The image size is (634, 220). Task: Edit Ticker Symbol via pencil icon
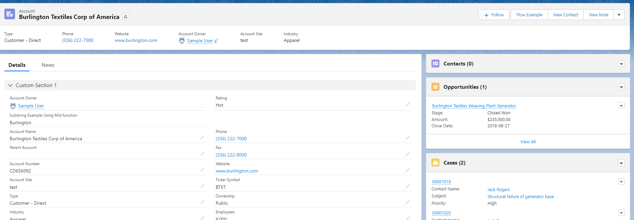pos(408,186)
